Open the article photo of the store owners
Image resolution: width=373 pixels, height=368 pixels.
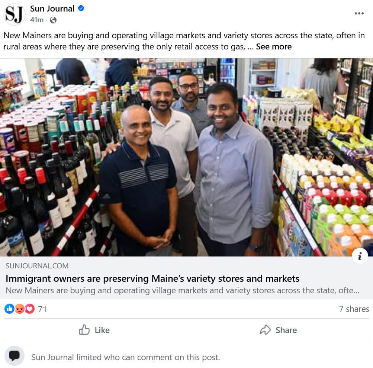[187, 157]
